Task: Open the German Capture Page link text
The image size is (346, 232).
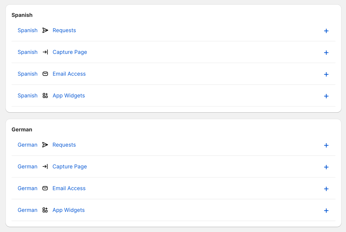Action: pyautogui.click(x=69, y=166)
